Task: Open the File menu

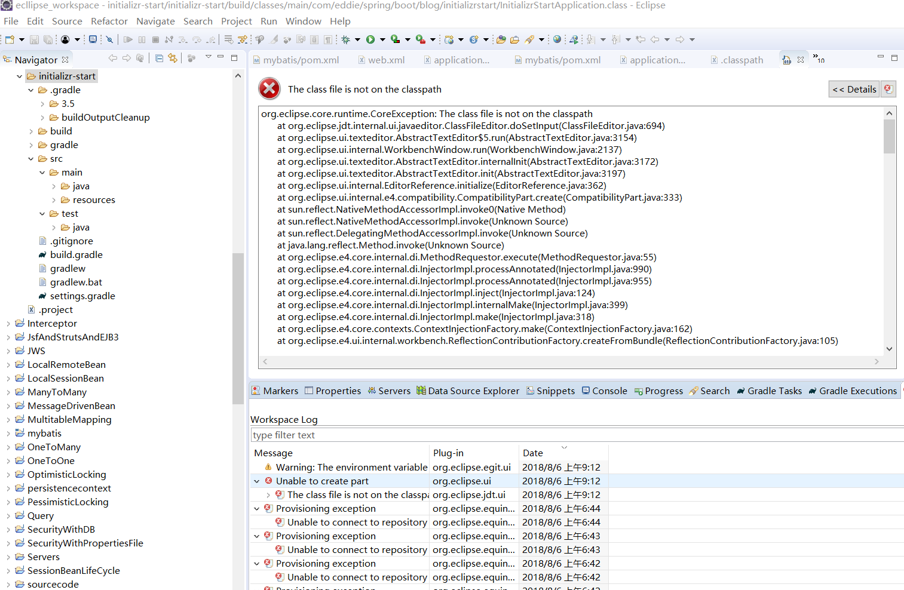Action: coord(11,21)
